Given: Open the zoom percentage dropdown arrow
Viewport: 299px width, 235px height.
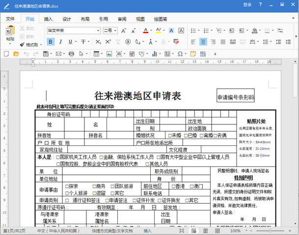Looking at the screenshot, I should point(246,231).
